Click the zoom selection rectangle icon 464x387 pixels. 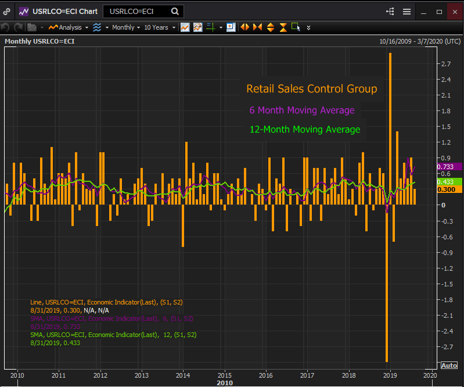click(x=296, y=27)
